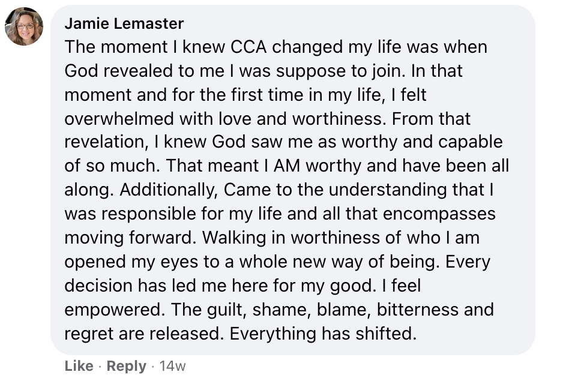569x378 pixels.
Task: Click the phrase 'overwhelmed with love'
Action: [x=158, y=119]
